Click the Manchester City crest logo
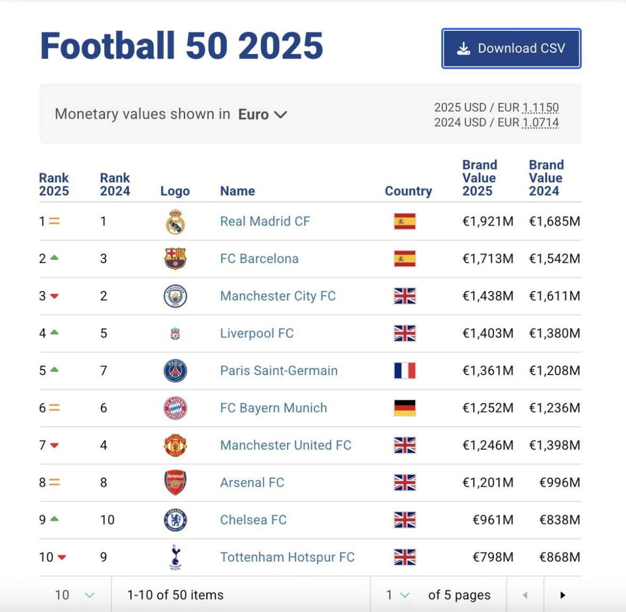The width and height of the screenshot is (626, 612). pyautogui.click(x=175, y=296)
